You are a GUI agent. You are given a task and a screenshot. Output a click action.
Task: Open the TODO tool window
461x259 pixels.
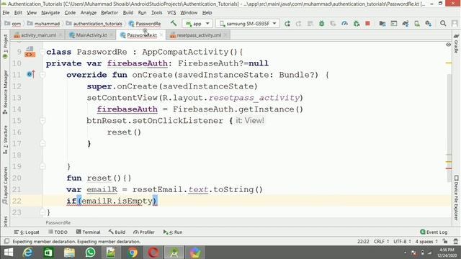tap(58, 232)
